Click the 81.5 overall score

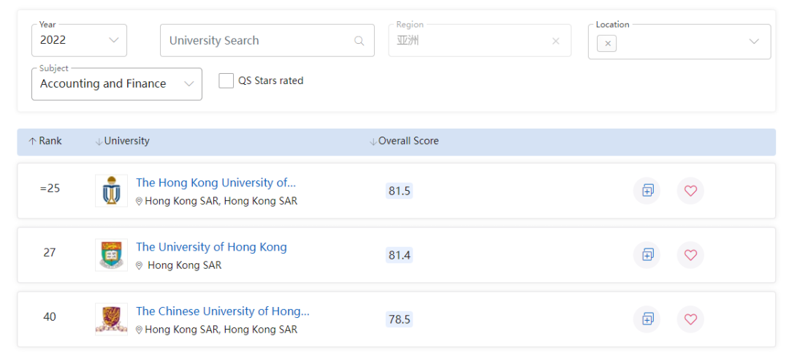(x=399, y=191)
